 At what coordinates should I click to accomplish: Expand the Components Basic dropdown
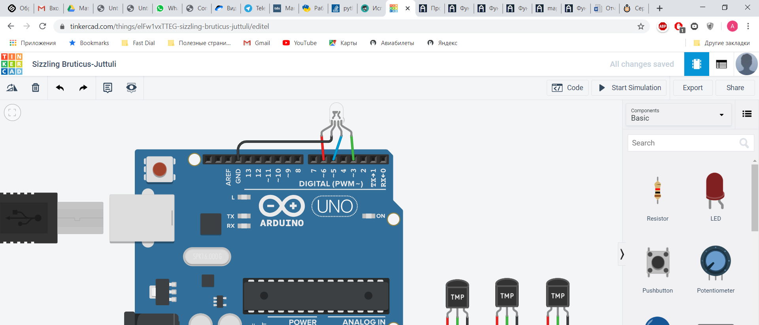[x=678, y=115]
